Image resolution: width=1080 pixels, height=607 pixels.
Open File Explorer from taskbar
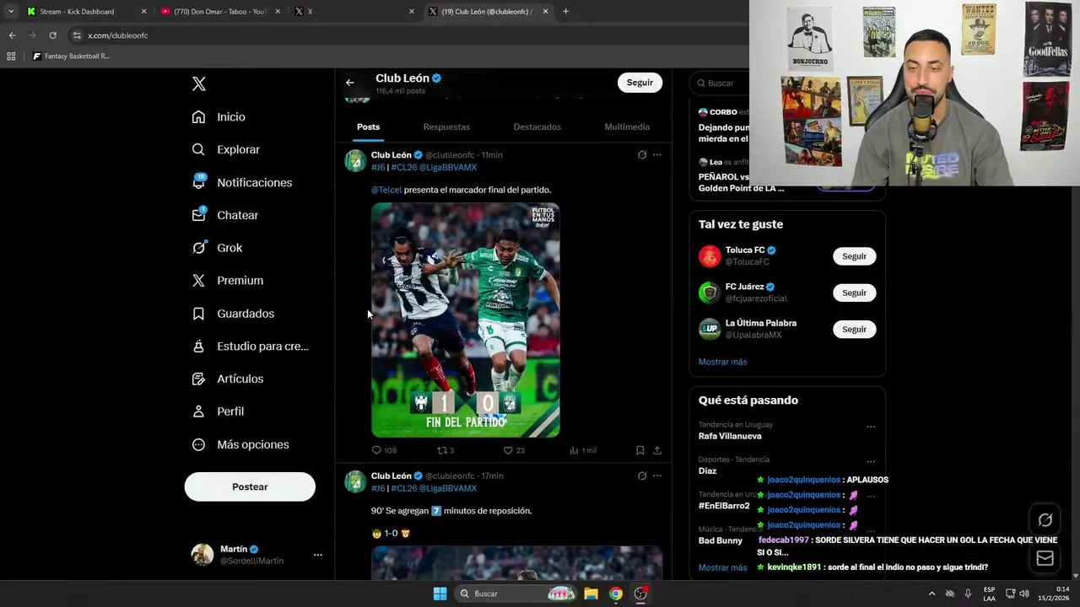click(591, 594)
